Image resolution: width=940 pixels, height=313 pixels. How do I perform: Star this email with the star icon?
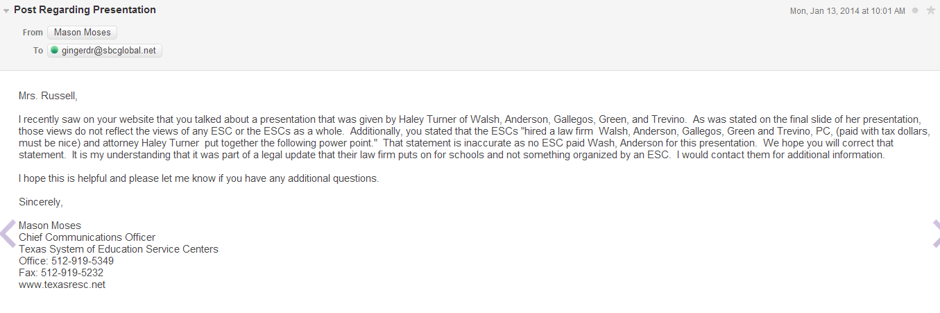click(x=930, y=10)
